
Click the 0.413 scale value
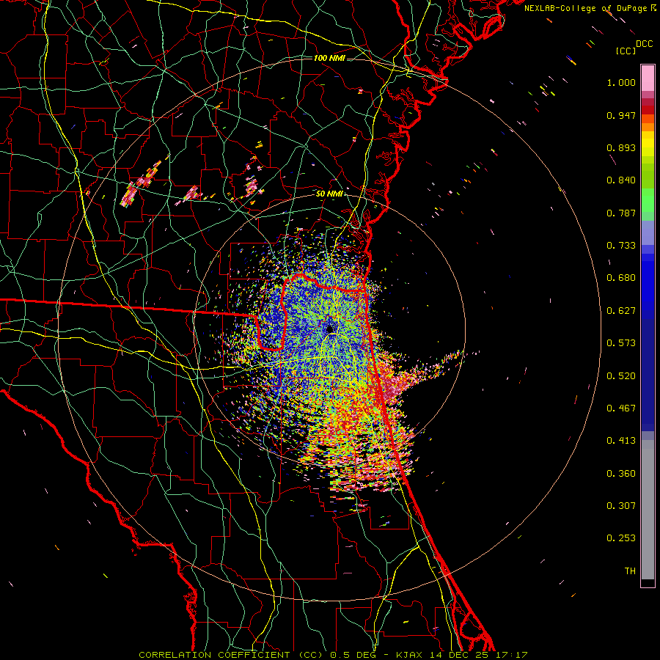(x=621, y=441)
